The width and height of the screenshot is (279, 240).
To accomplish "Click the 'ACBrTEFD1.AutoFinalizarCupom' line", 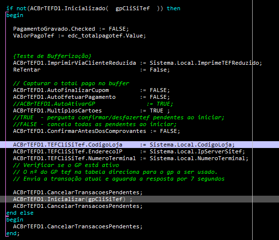I will (x=92, y=90).
